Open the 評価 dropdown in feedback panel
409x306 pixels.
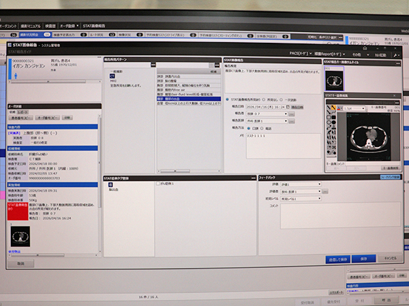coord(300,184)
